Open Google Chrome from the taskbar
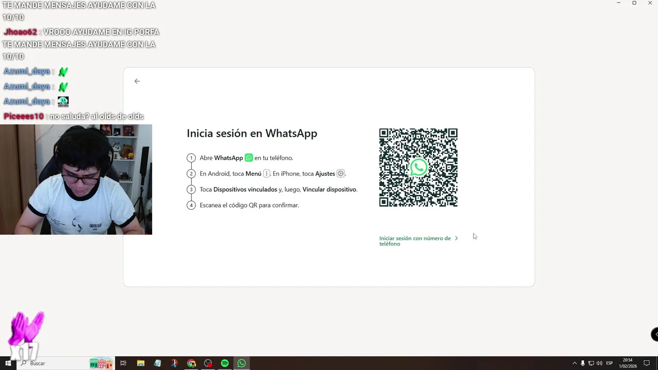658x370 pixels. coord(191,363)
